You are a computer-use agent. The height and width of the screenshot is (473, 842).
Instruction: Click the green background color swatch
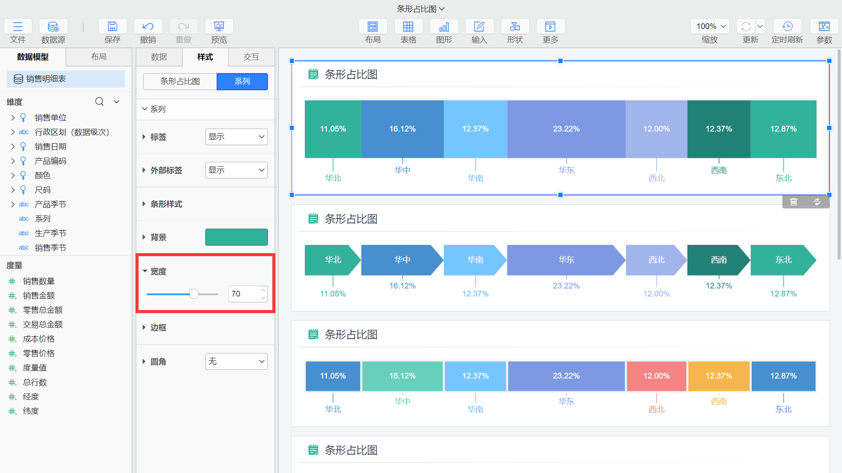pyautogui.click(x=236, y=237)
